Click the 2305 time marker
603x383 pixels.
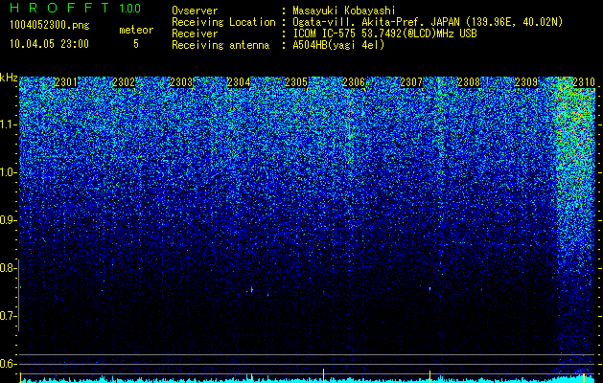pyautogui.click(x=296, y=82)
